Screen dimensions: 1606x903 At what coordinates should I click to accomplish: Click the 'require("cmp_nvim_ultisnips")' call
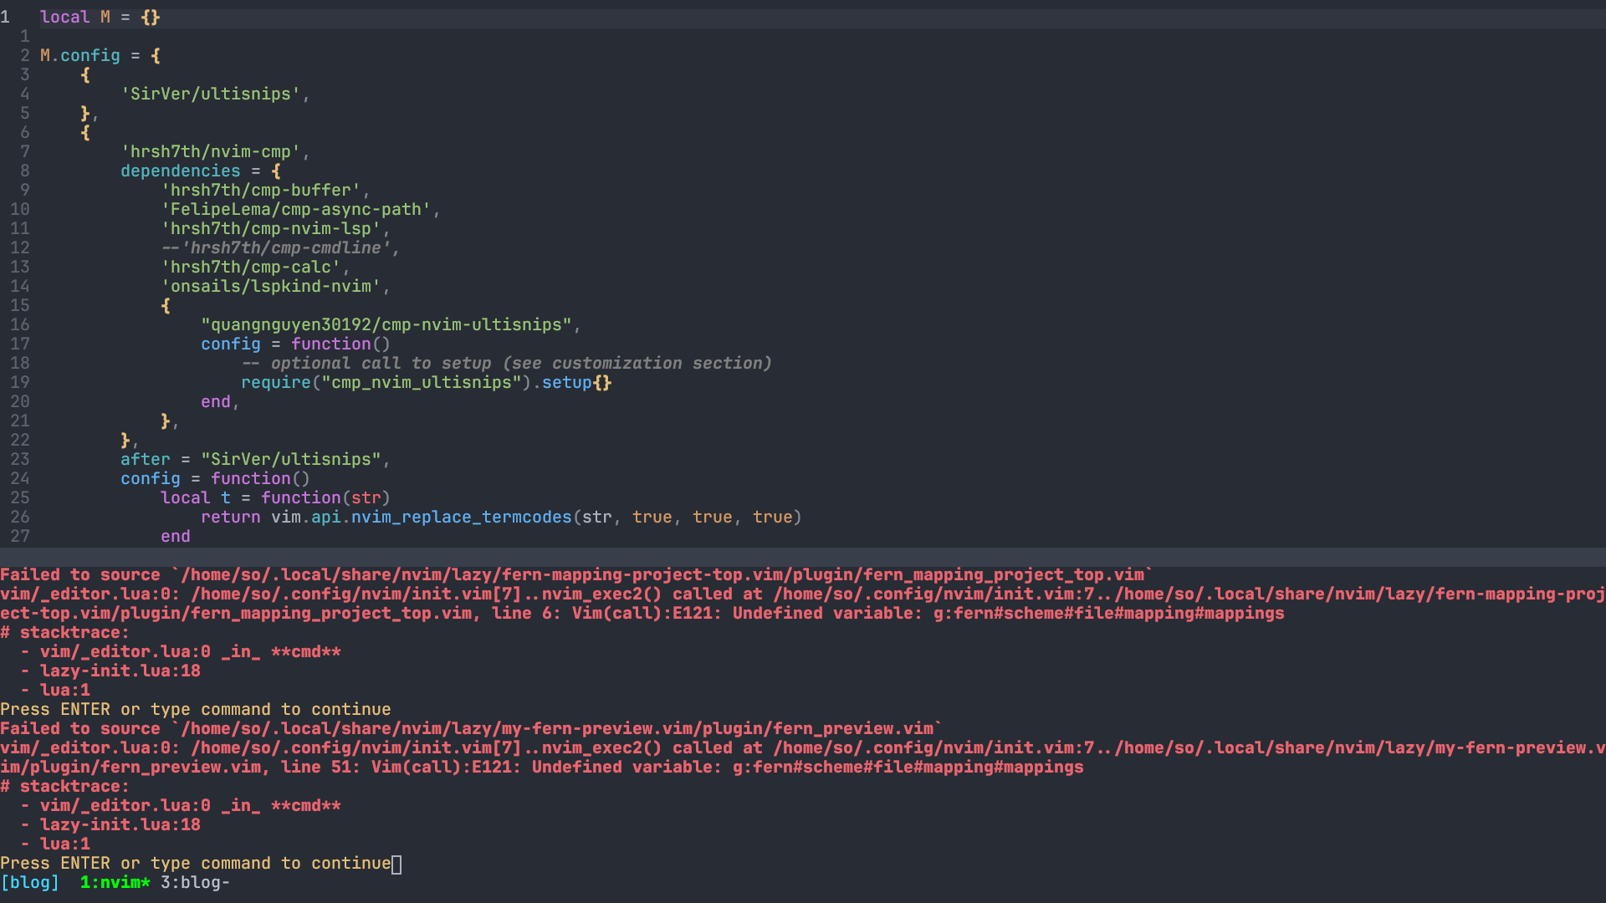point(386,382)
